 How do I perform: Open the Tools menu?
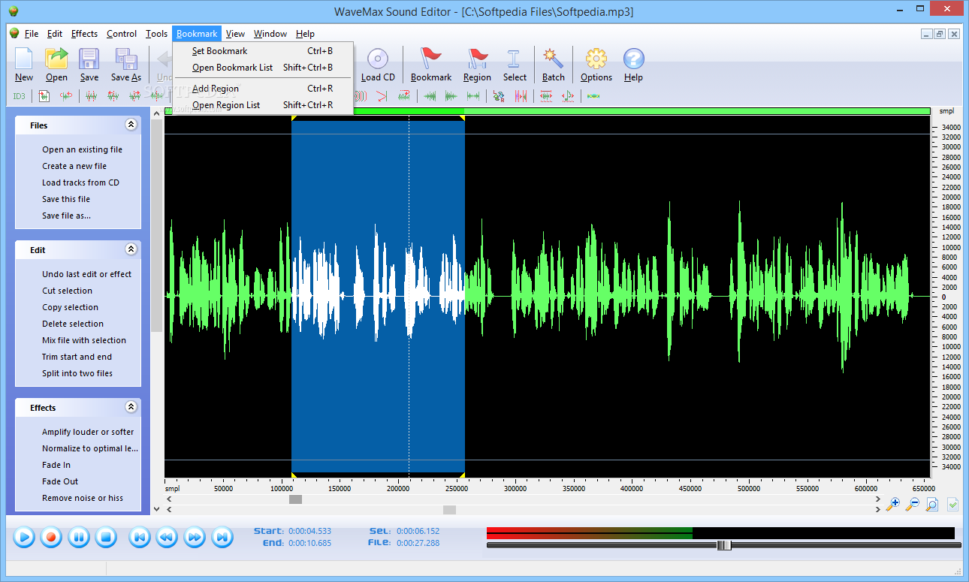coord(156,34)
